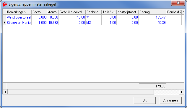Click Factor value 0,000 in Winst row
This screenshot has height=108, width=187.
coord(39,17)
